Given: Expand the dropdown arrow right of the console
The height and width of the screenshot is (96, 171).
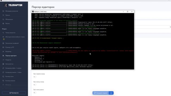Looking at the screenshot, I should tap(170, 27).
